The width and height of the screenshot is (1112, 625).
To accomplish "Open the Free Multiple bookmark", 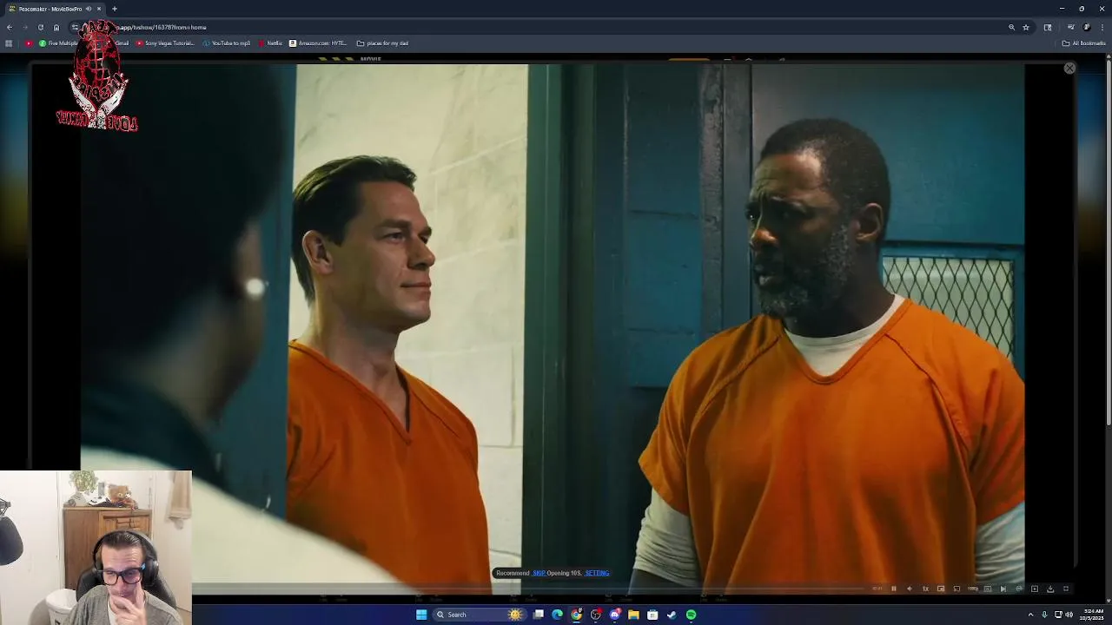I will click(58, 43).
